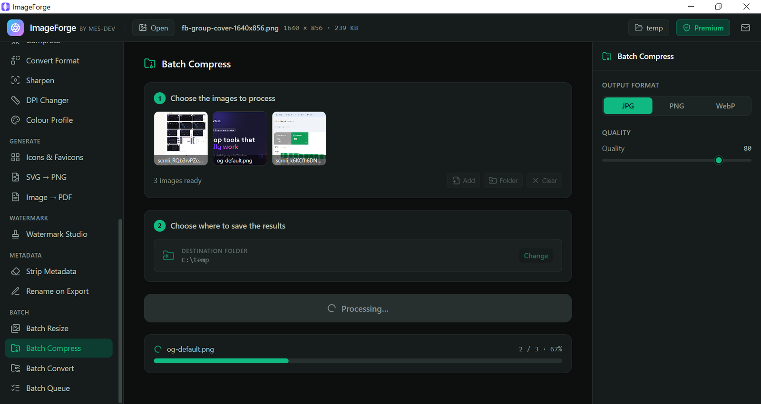Click the Folder button

503,181
